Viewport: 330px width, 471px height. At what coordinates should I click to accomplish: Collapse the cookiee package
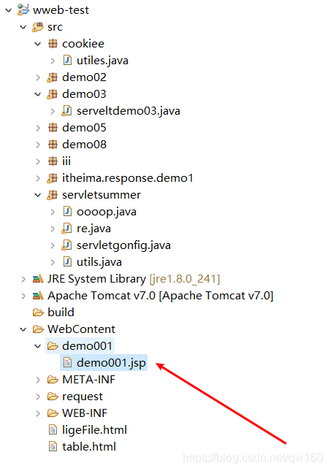pos(38,44)
